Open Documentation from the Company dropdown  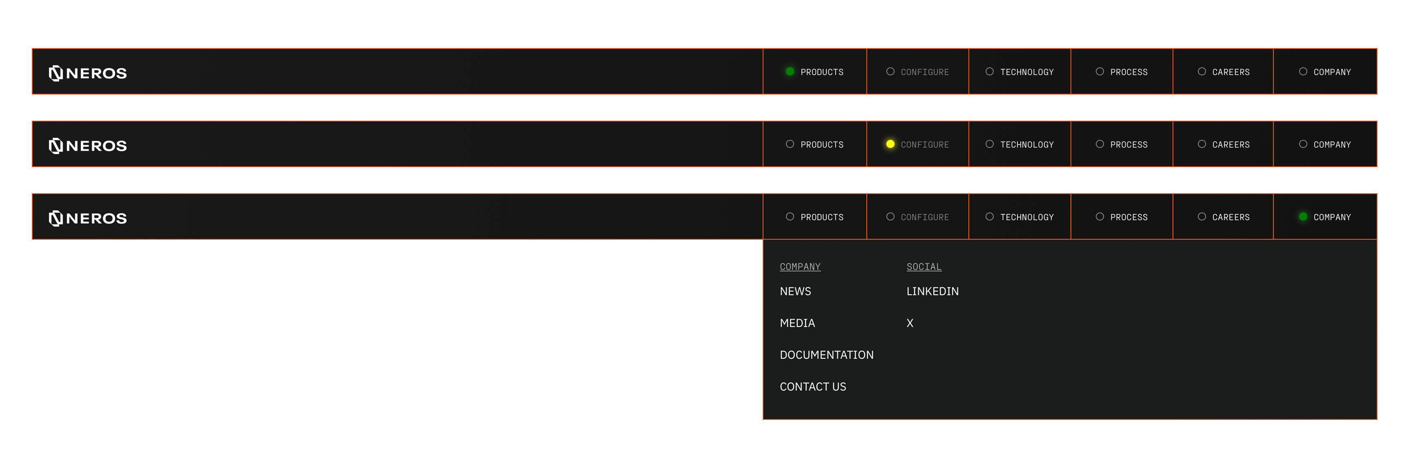coord(826,355)
